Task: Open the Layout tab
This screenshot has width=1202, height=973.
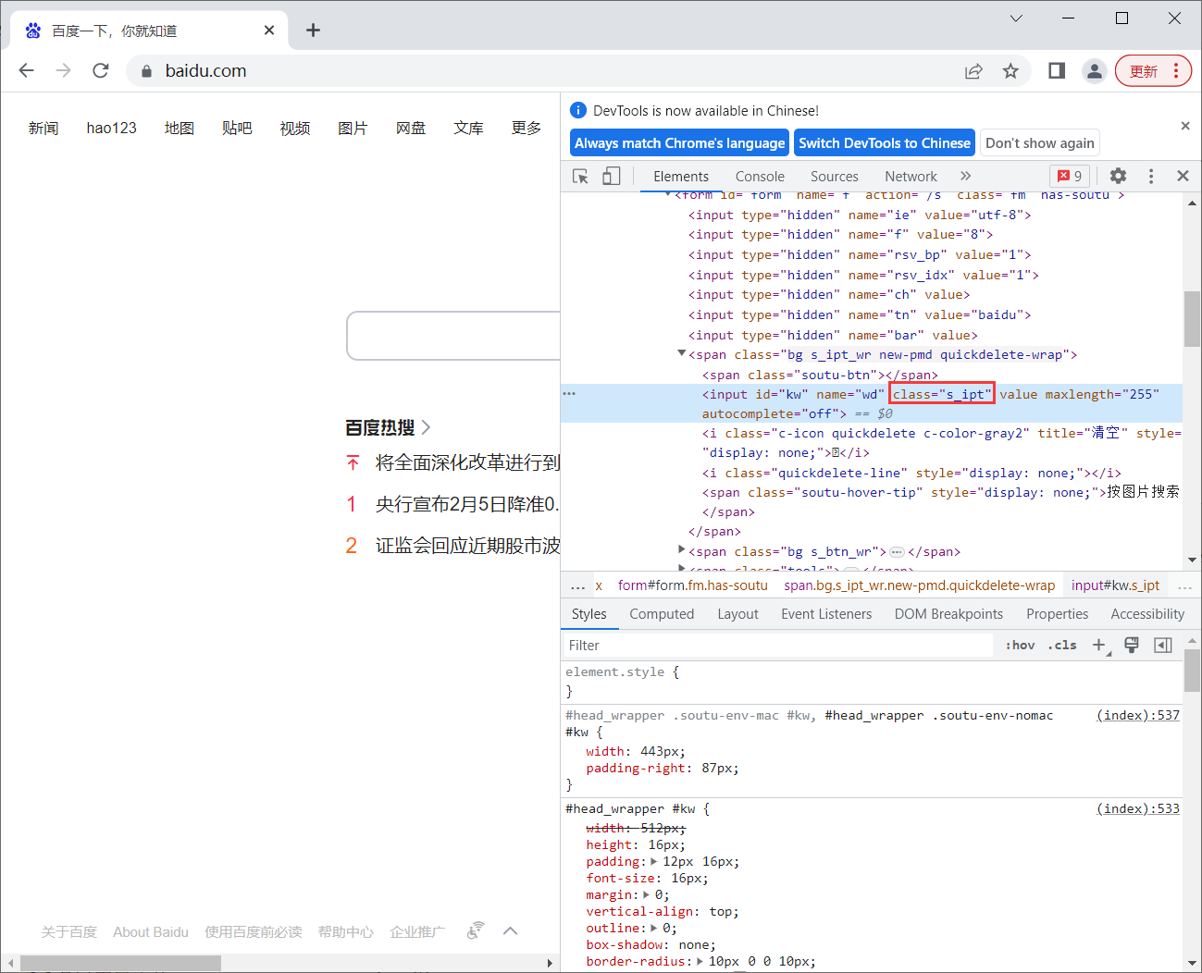Action: tap(737, 613)
